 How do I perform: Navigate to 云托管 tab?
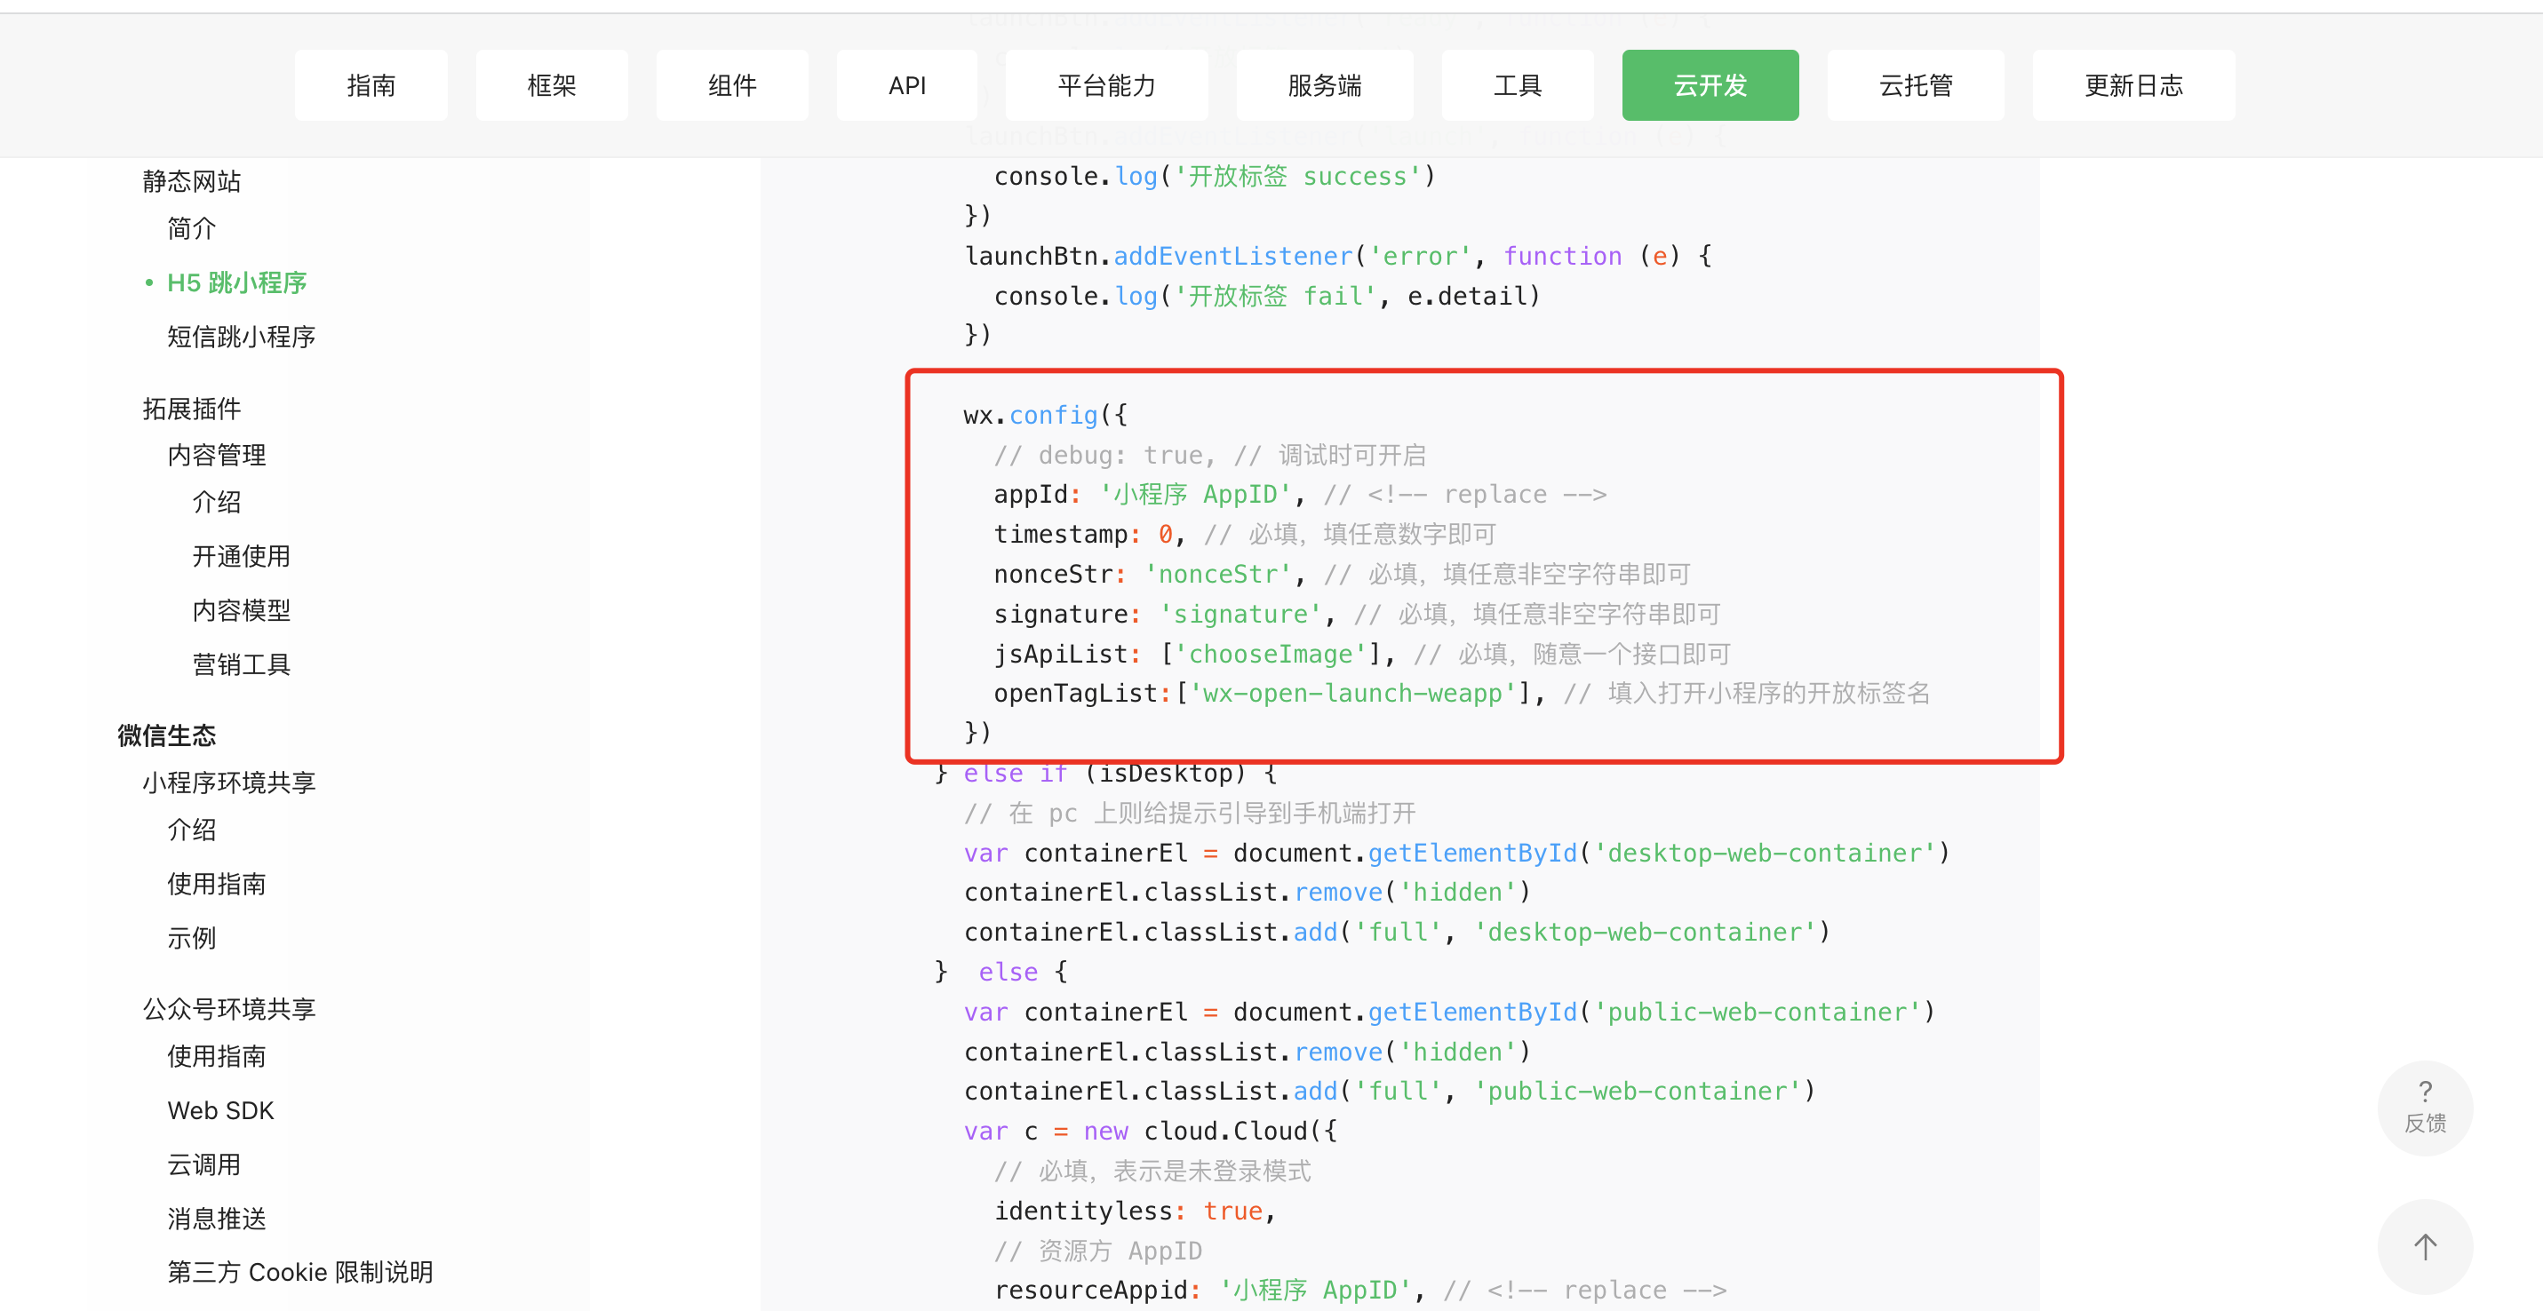[1914, 86]
